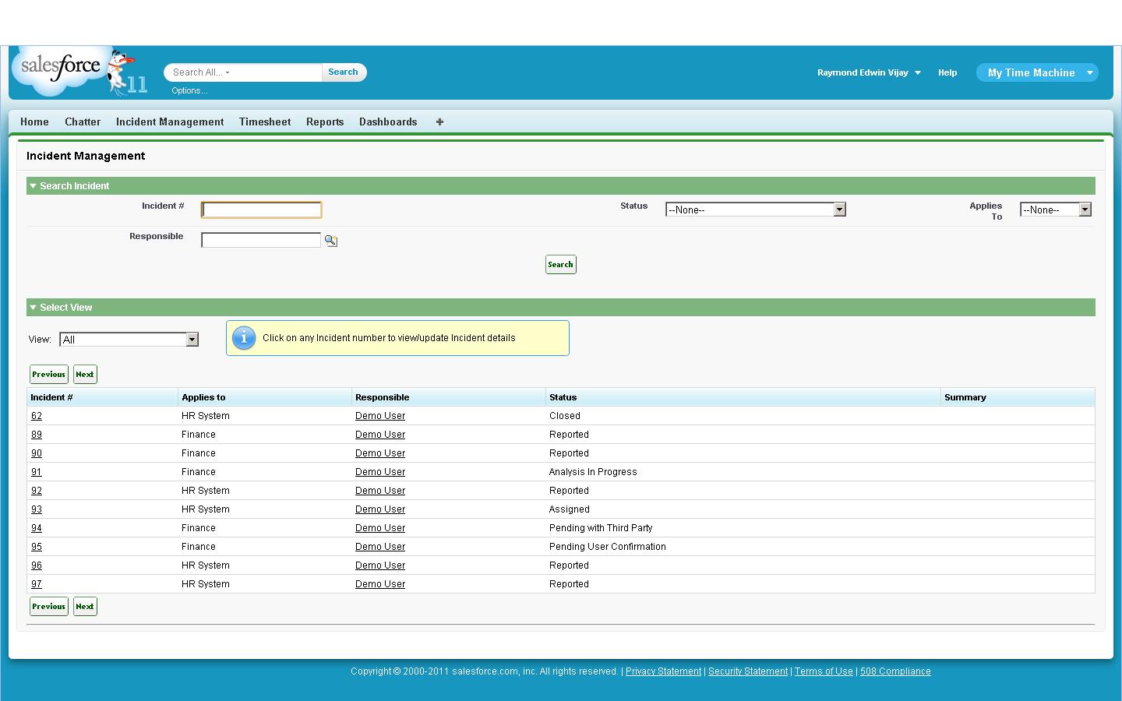Open the Dashboards tab
Viewport: 1122px width, 701px height.
[x=387, y=122]
